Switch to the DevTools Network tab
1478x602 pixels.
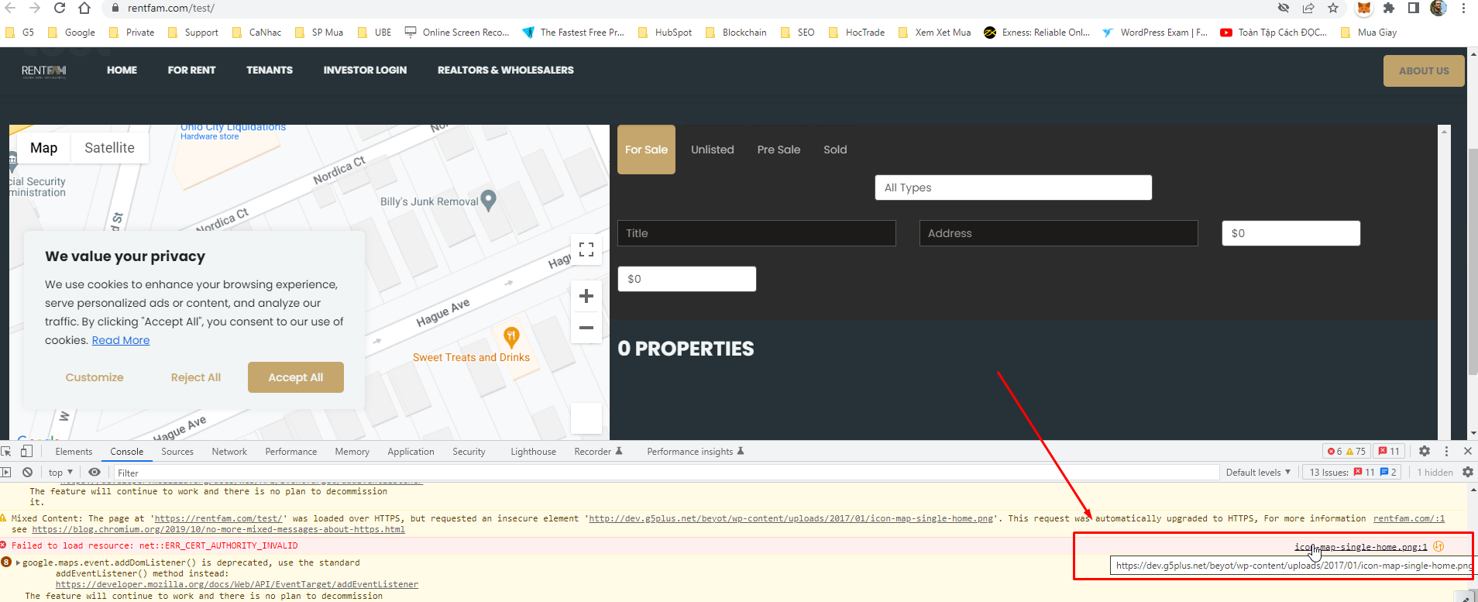tap(229, 452)
